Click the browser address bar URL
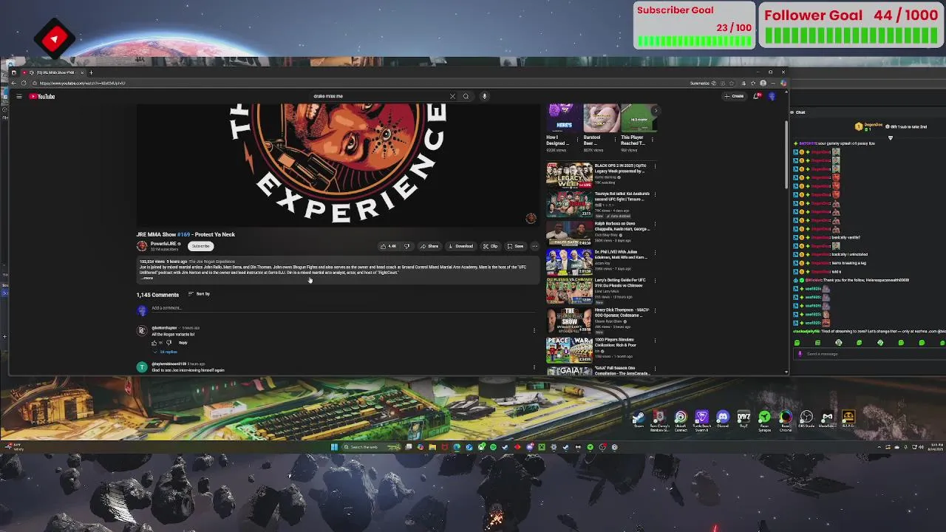Screen dimensions: 946x532 tap(83, 83)
